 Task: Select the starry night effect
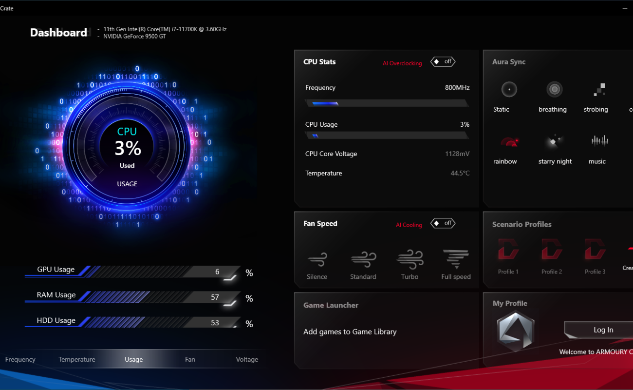pos(554,142)
